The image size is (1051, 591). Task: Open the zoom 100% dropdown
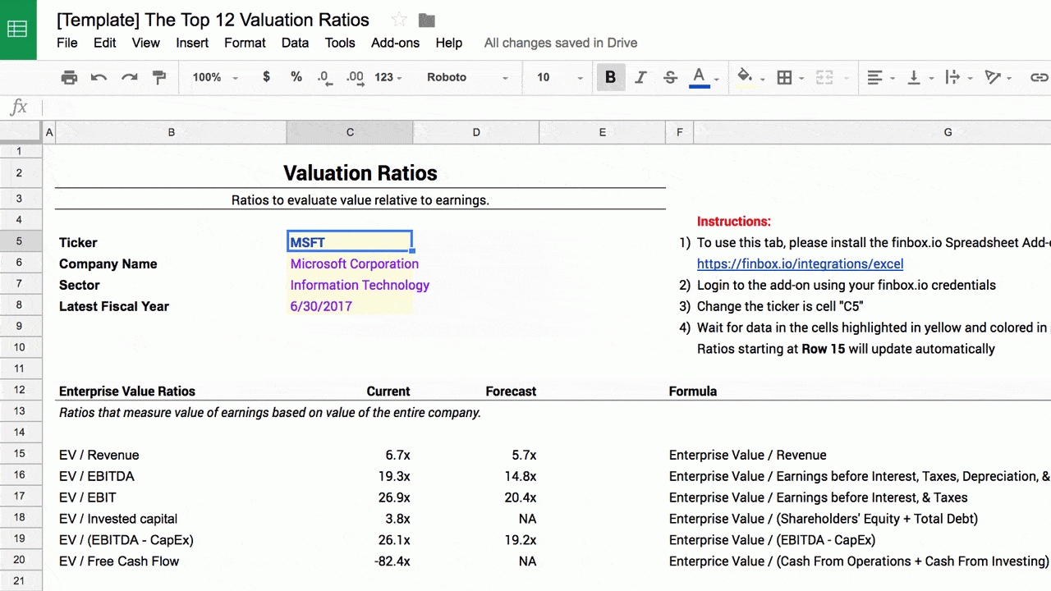point(215,77)
